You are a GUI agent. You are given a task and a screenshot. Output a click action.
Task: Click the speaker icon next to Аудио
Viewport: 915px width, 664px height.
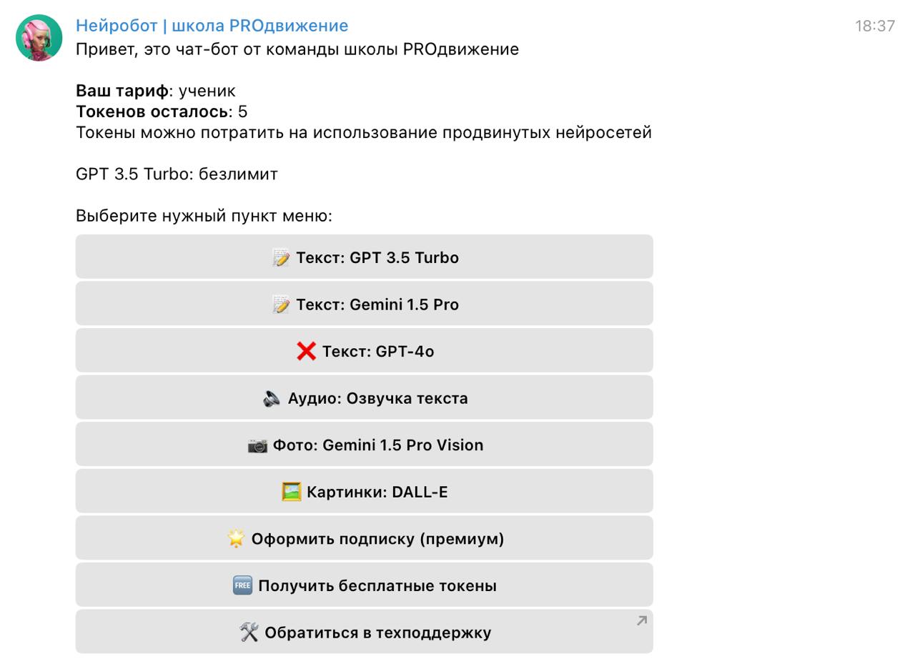[272, 398]
